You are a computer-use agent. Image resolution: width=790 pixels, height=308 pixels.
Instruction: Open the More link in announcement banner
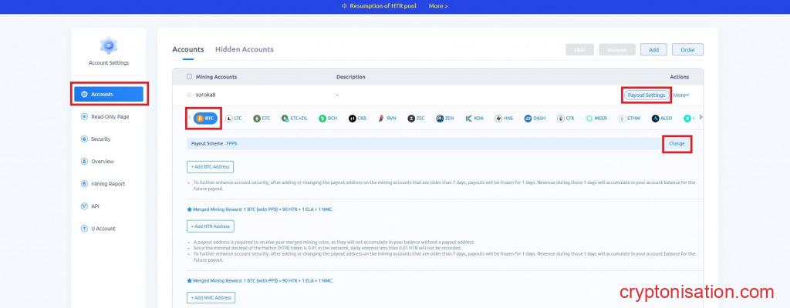(437, 6)
